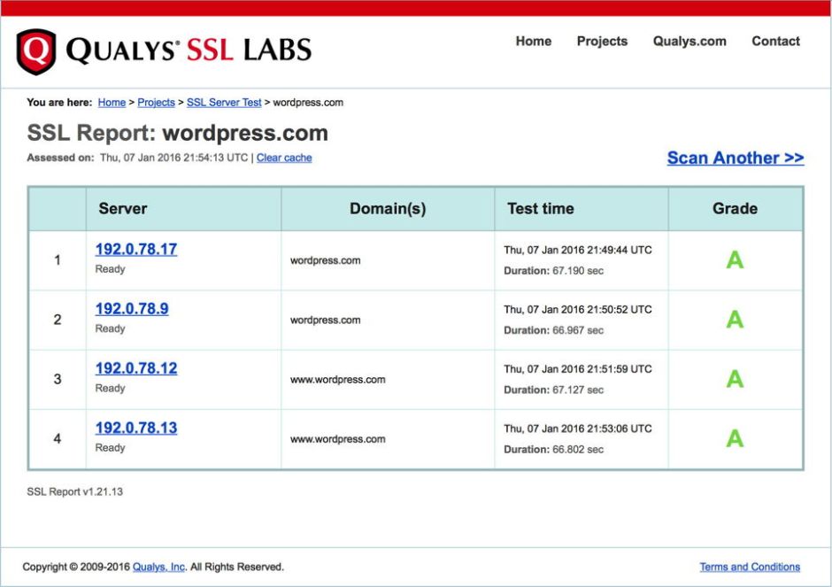
Task: Open SSL Server Test from the breadcrumb
Action: click(223, 102)
